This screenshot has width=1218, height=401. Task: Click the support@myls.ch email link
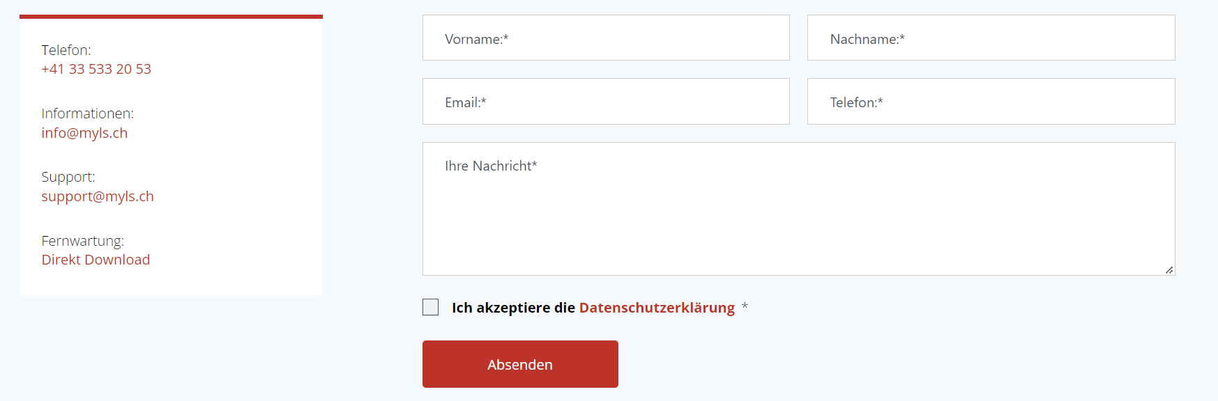coord(98,196)
